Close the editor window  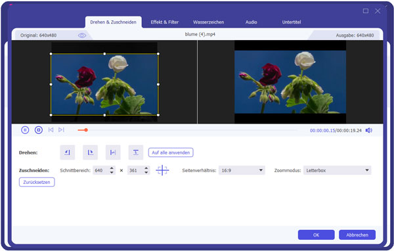(378, 11)
